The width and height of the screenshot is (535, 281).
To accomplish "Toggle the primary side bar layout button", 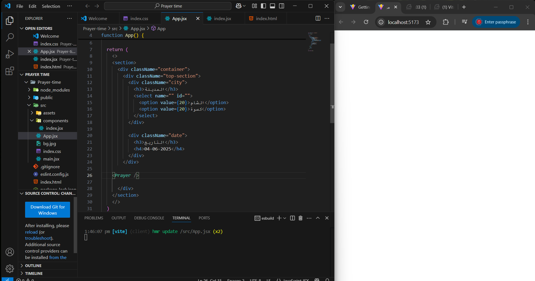I will coord(263,6).
